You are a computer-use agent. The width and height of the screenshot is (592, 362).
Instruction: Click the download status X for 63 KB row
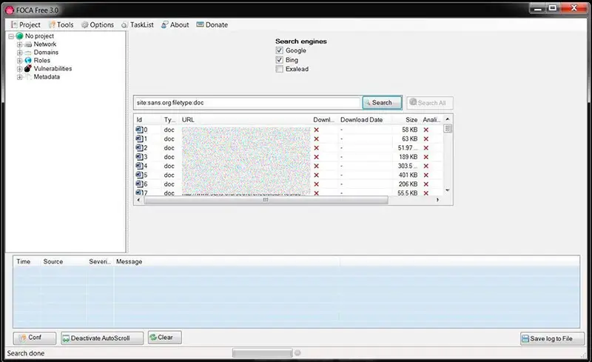[x=317, y=138]
